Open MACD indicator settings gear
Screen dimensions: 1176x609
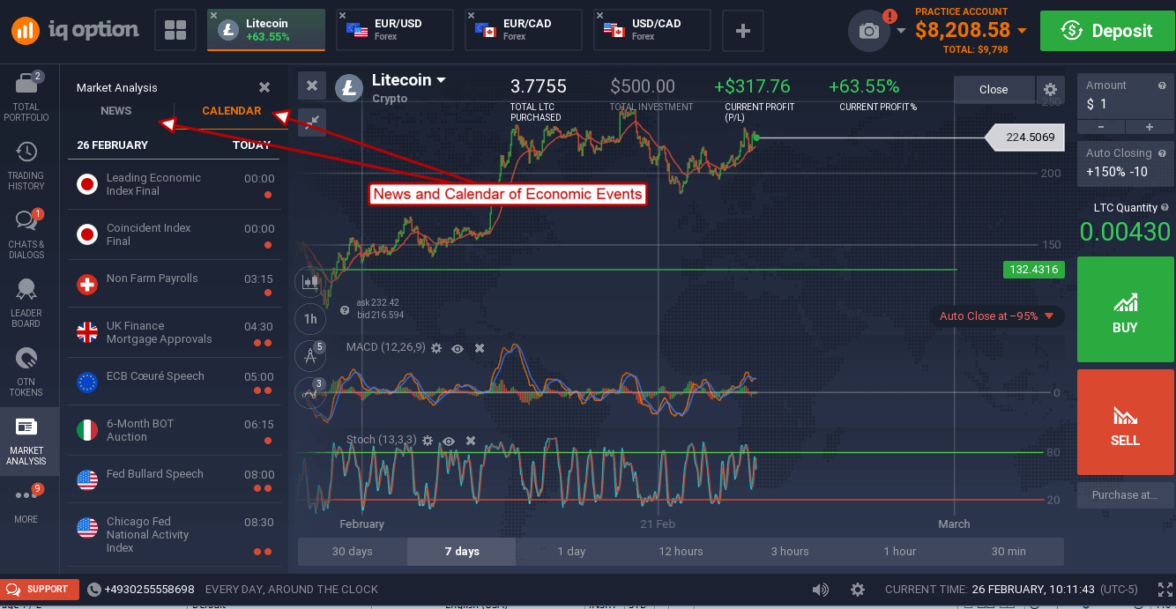coord(435,348)
